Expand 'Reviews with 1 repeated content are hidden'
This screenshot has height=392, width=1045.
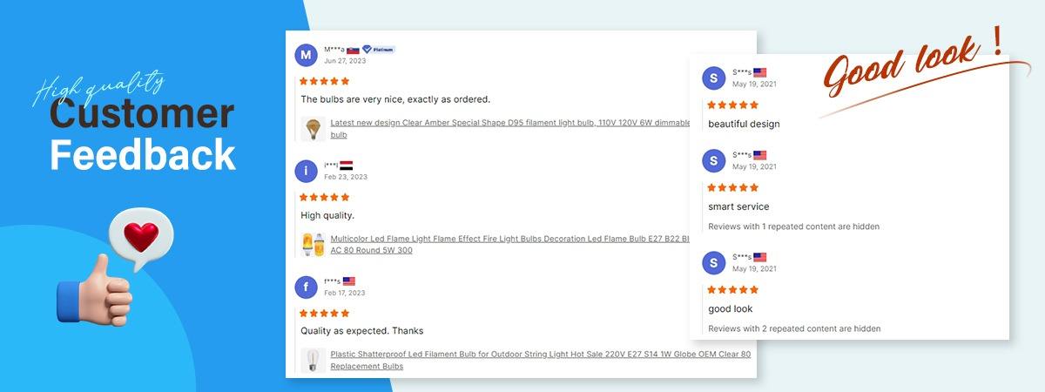(793, 226)
